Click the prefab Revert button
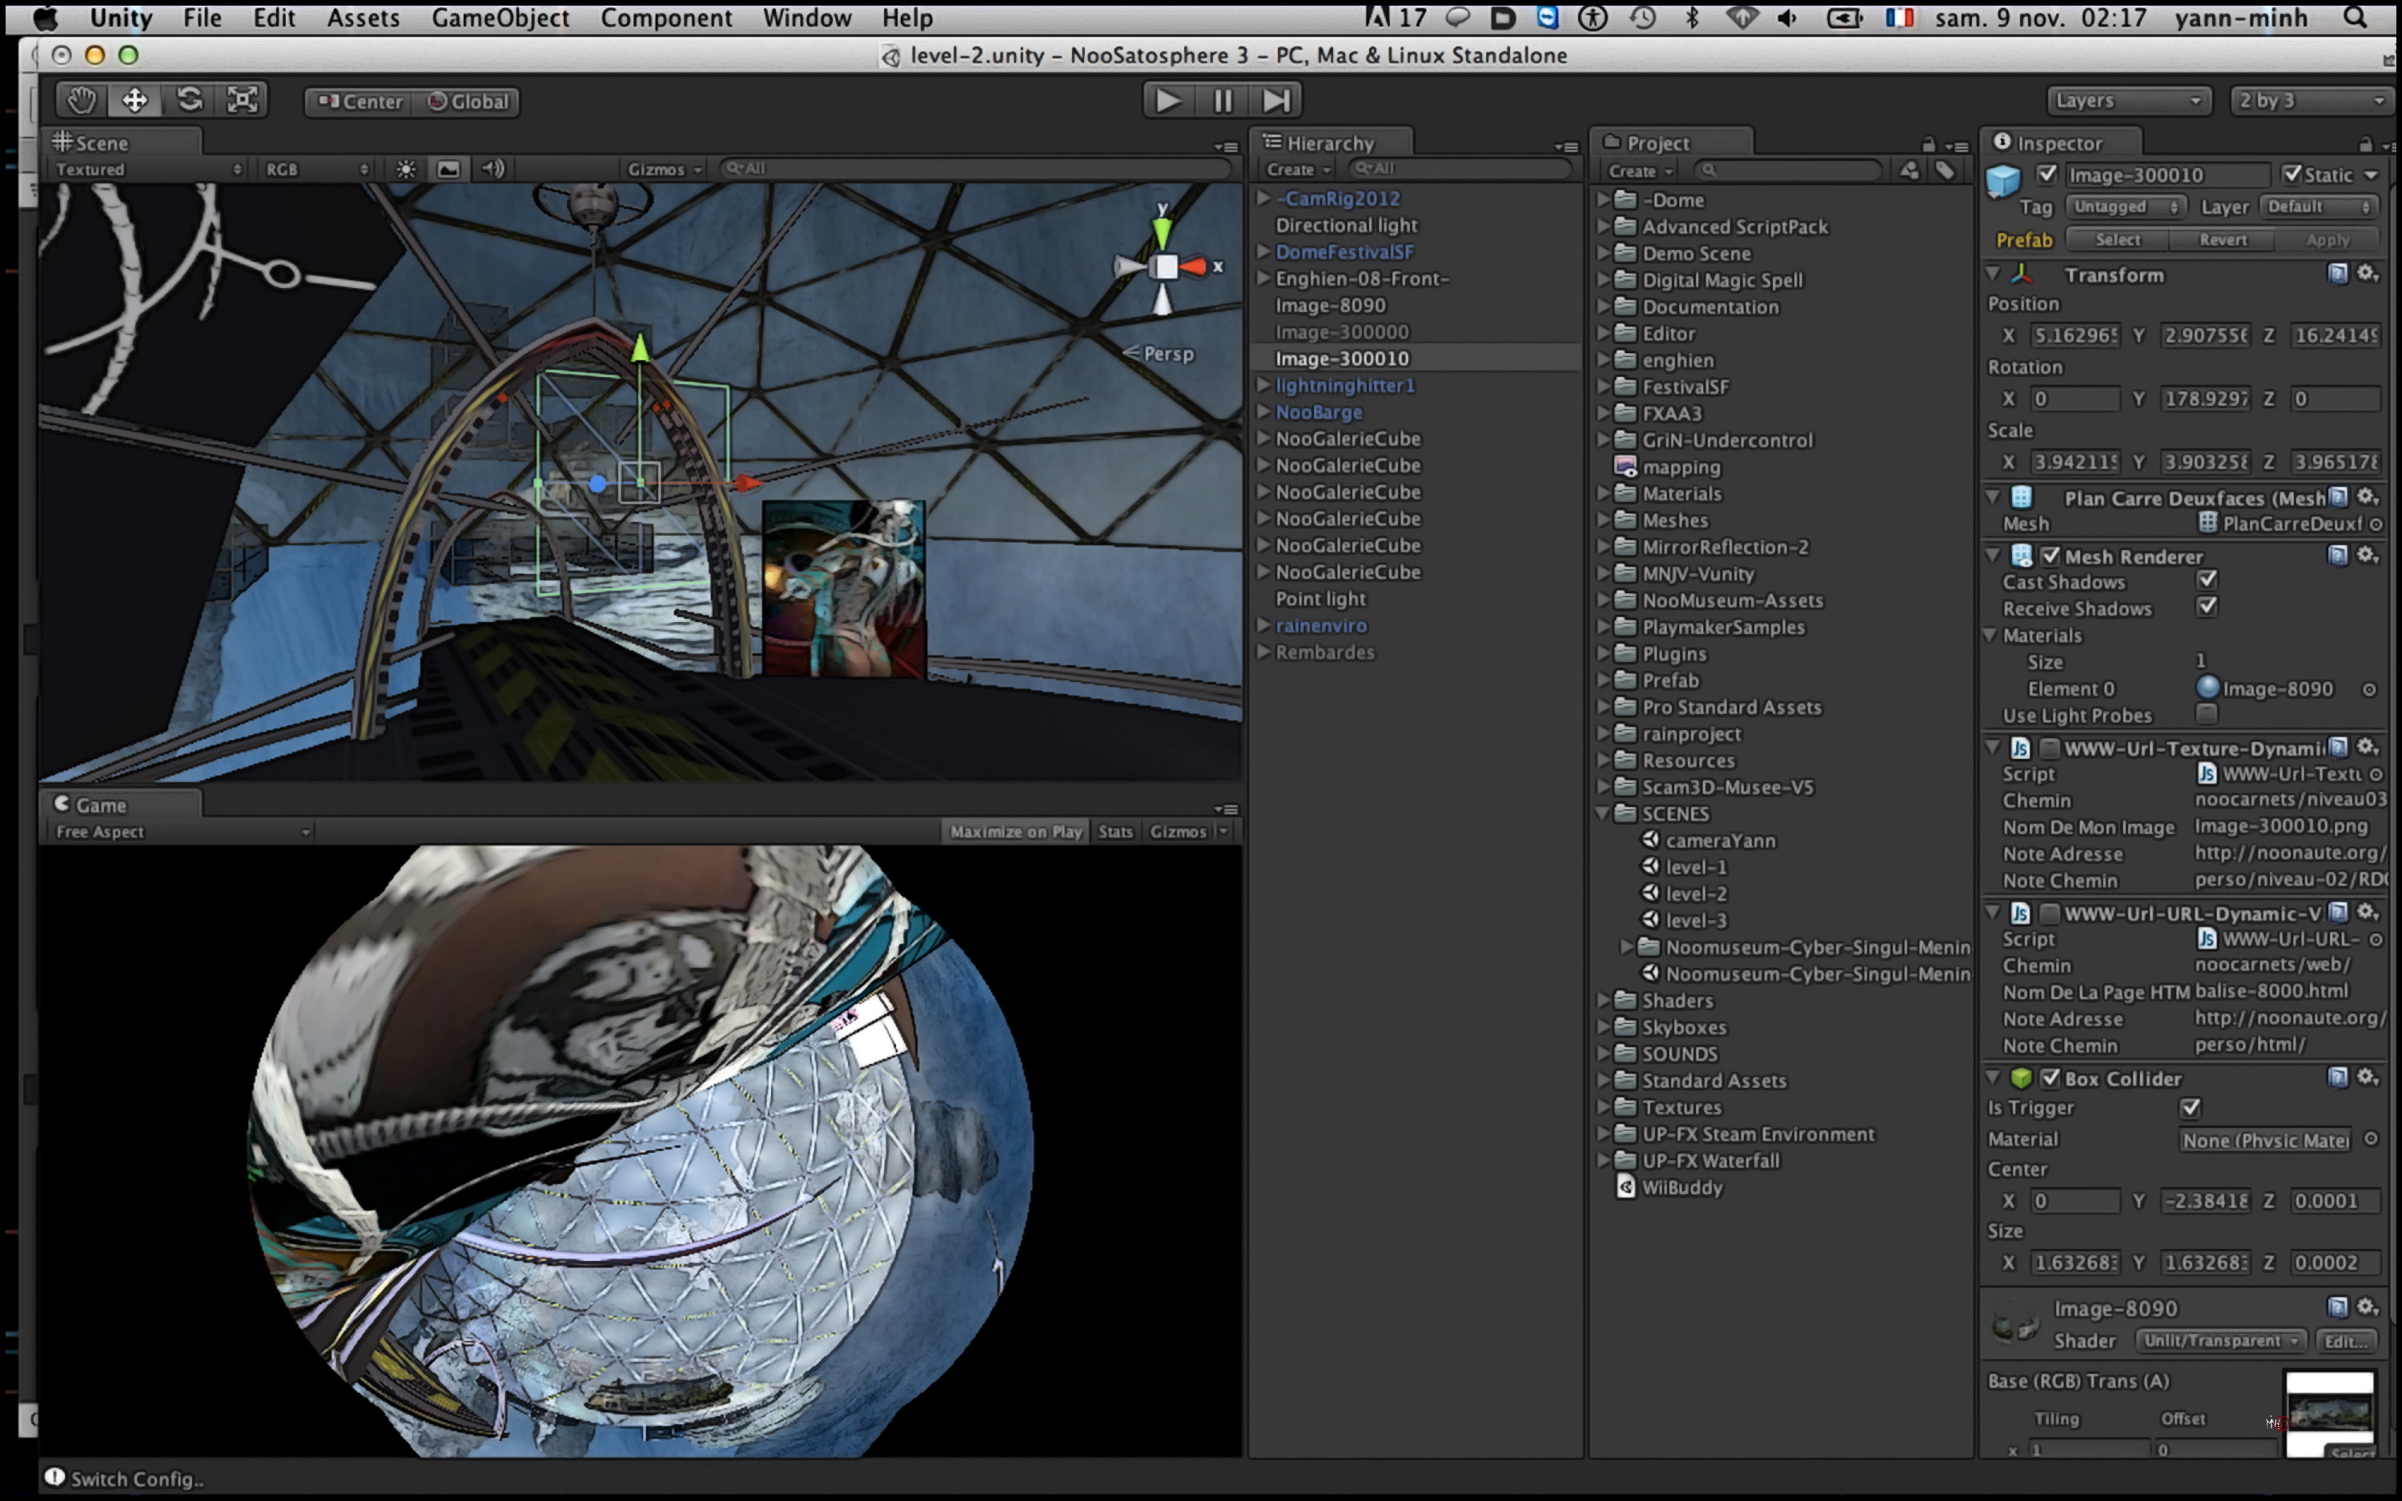 point(2223,240)
